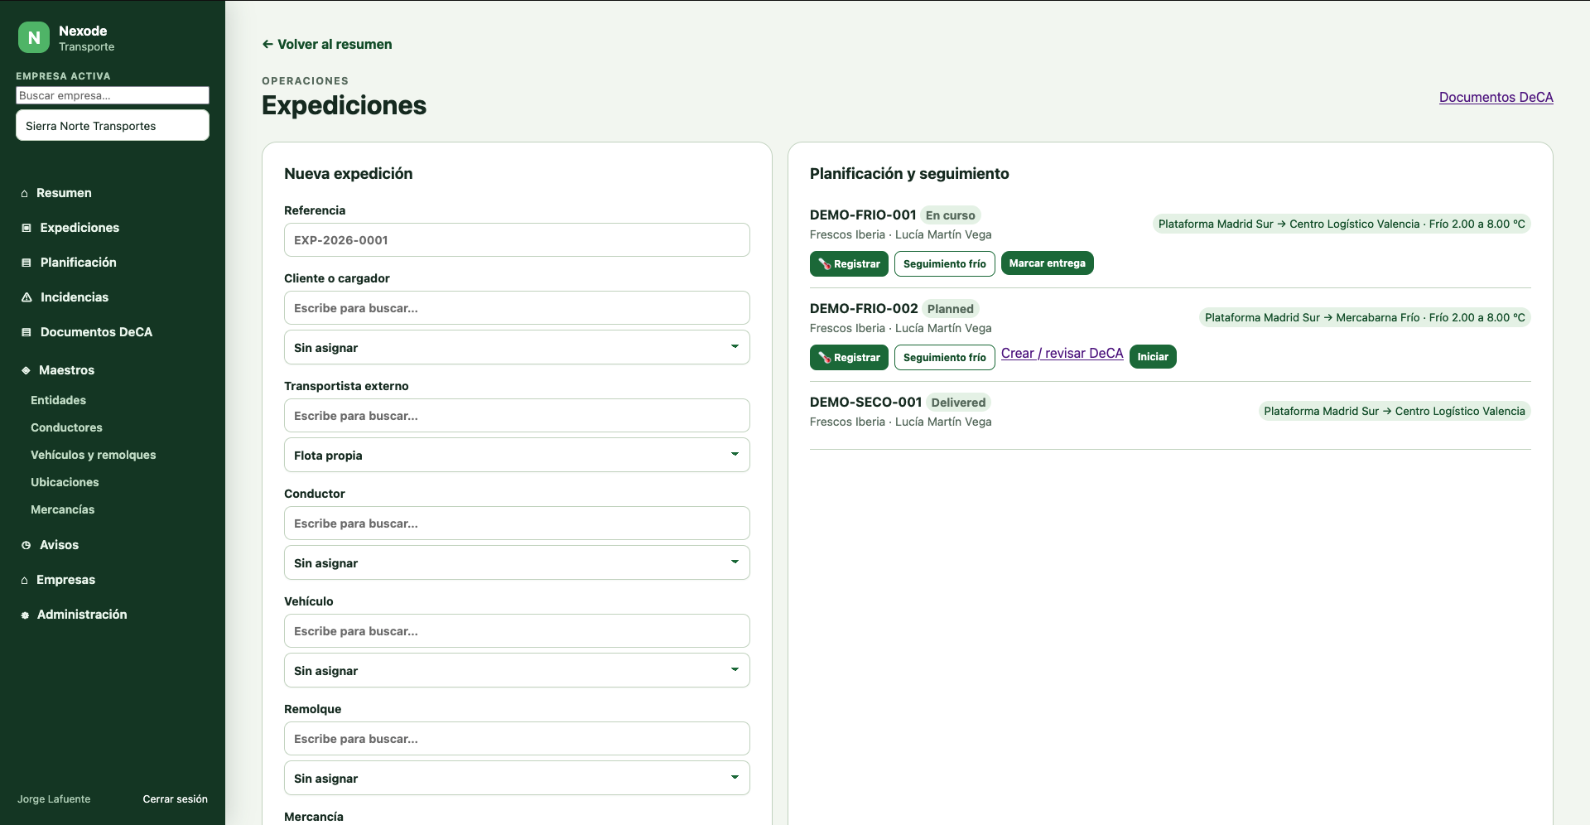Image resolution: width=1590 pixels, height=825 pixels.
Task: Click the Maestros diamond icon
Action: pyautogui.click(x=26, y=370)
